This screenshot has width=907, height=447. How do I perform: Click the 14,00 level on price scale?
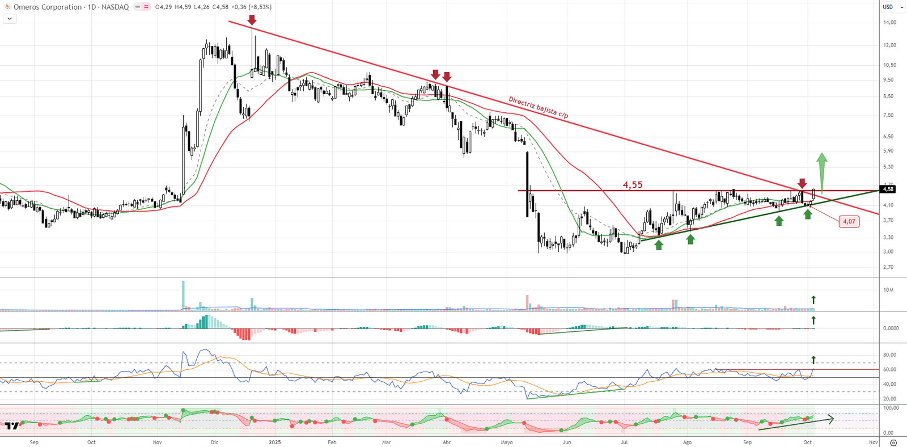889,23
